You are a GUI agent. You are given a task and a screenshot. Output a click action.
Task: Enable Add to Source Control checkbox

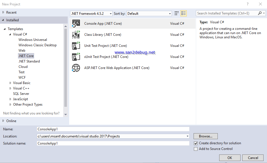pos(196,149)
